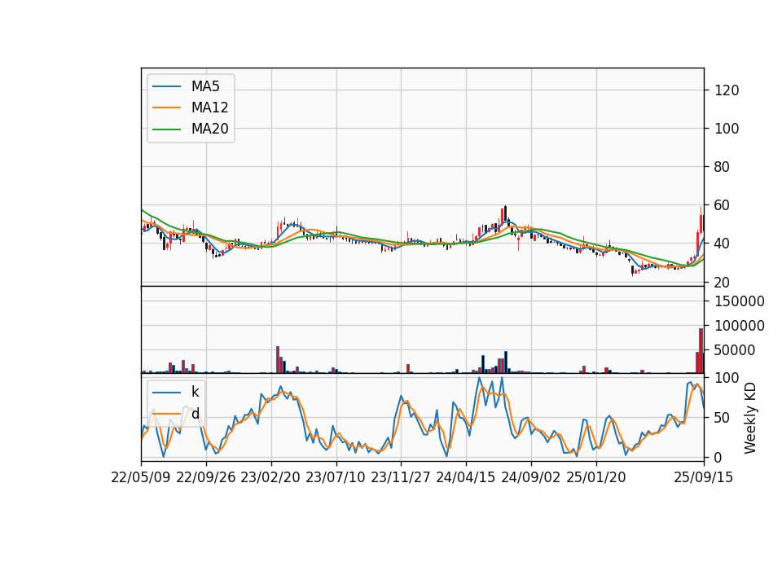Viewport: 782px width, 562px height.
Task: Click the k legend label
Action: click(x=195, y=392)
